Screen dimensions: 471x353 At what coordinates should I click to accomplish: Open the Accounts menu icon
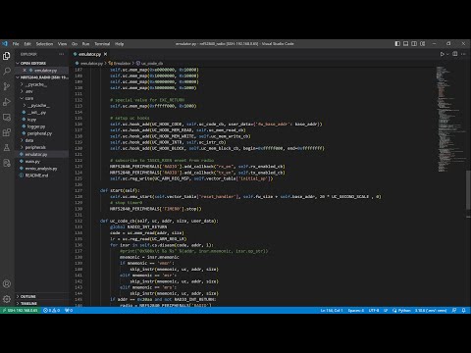[7, 283]
